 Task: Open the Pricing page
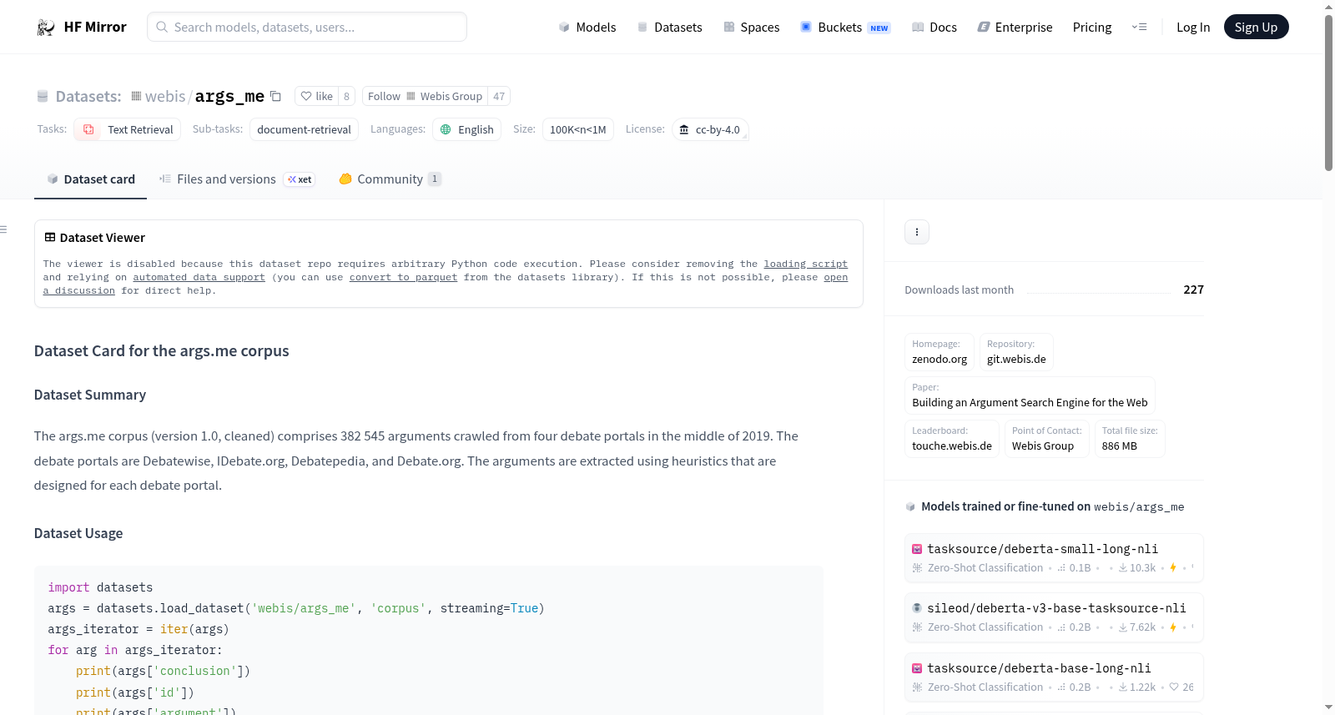click(x=1092, y=27)
